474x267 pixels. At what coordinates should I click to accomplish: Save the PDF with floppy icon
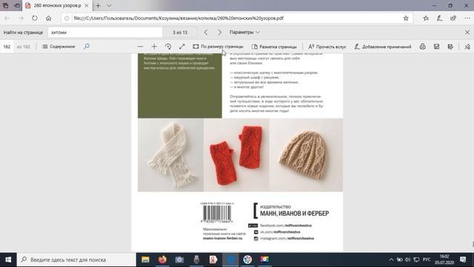point(436,47)
